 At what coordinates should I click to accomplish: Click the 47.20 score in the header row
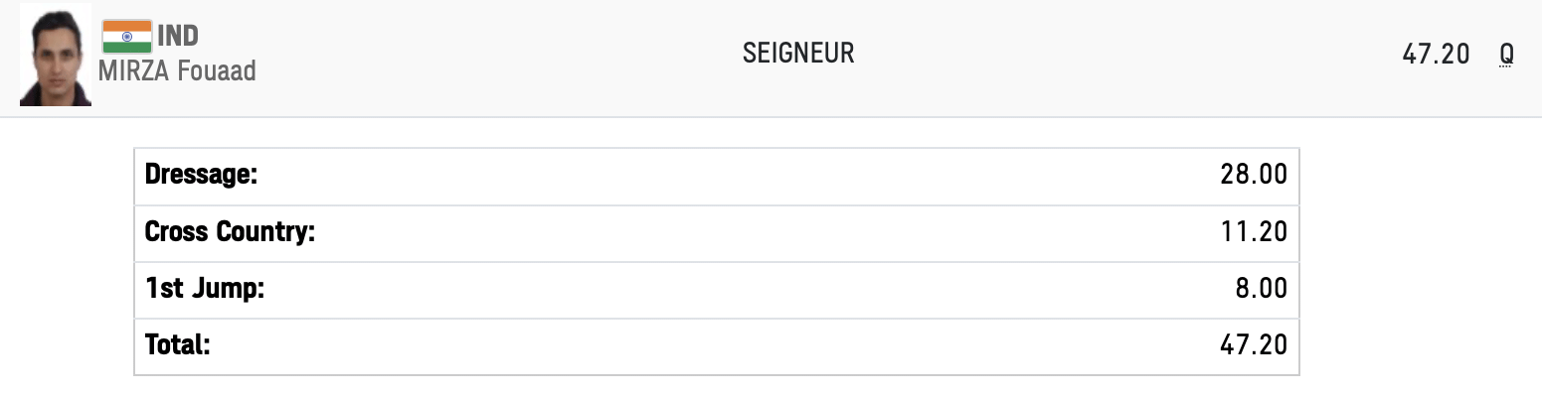pyautogui.click(x=1436, y=55)
